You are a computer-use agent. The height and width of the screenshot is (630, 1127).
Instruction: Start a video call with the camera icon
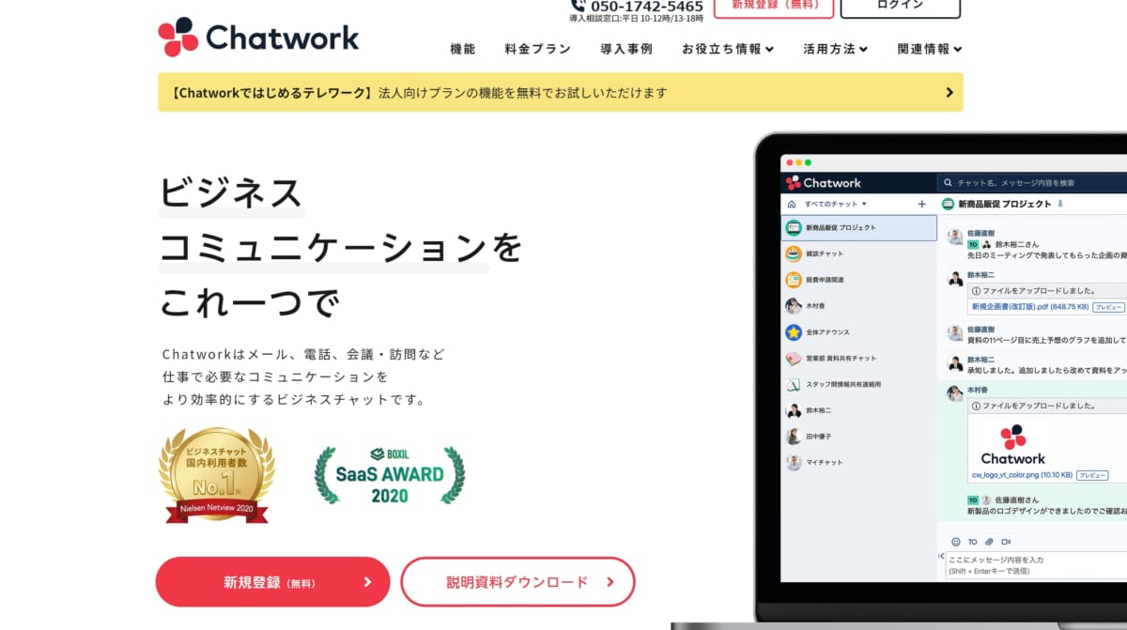click(x=1006, y=542)
